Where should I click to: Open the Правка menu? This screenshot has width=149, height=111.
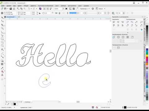9,6
